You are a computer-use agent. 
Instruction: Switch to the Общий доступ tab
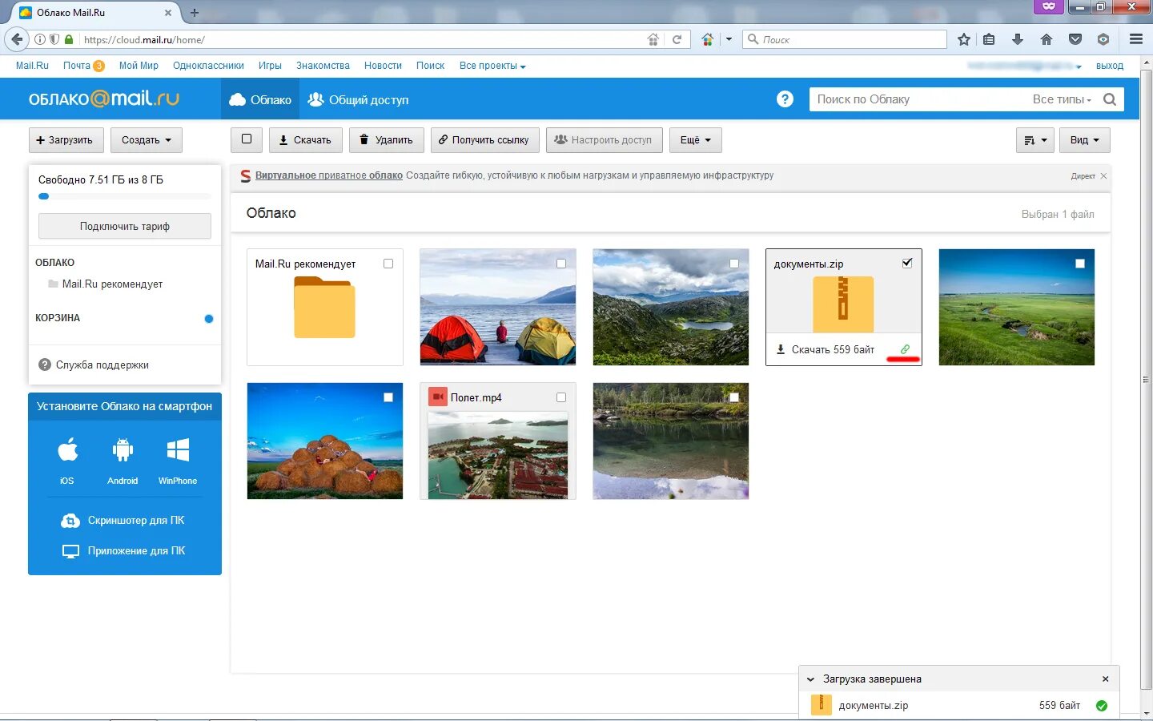pyautogui.click(x=359, y=99)
